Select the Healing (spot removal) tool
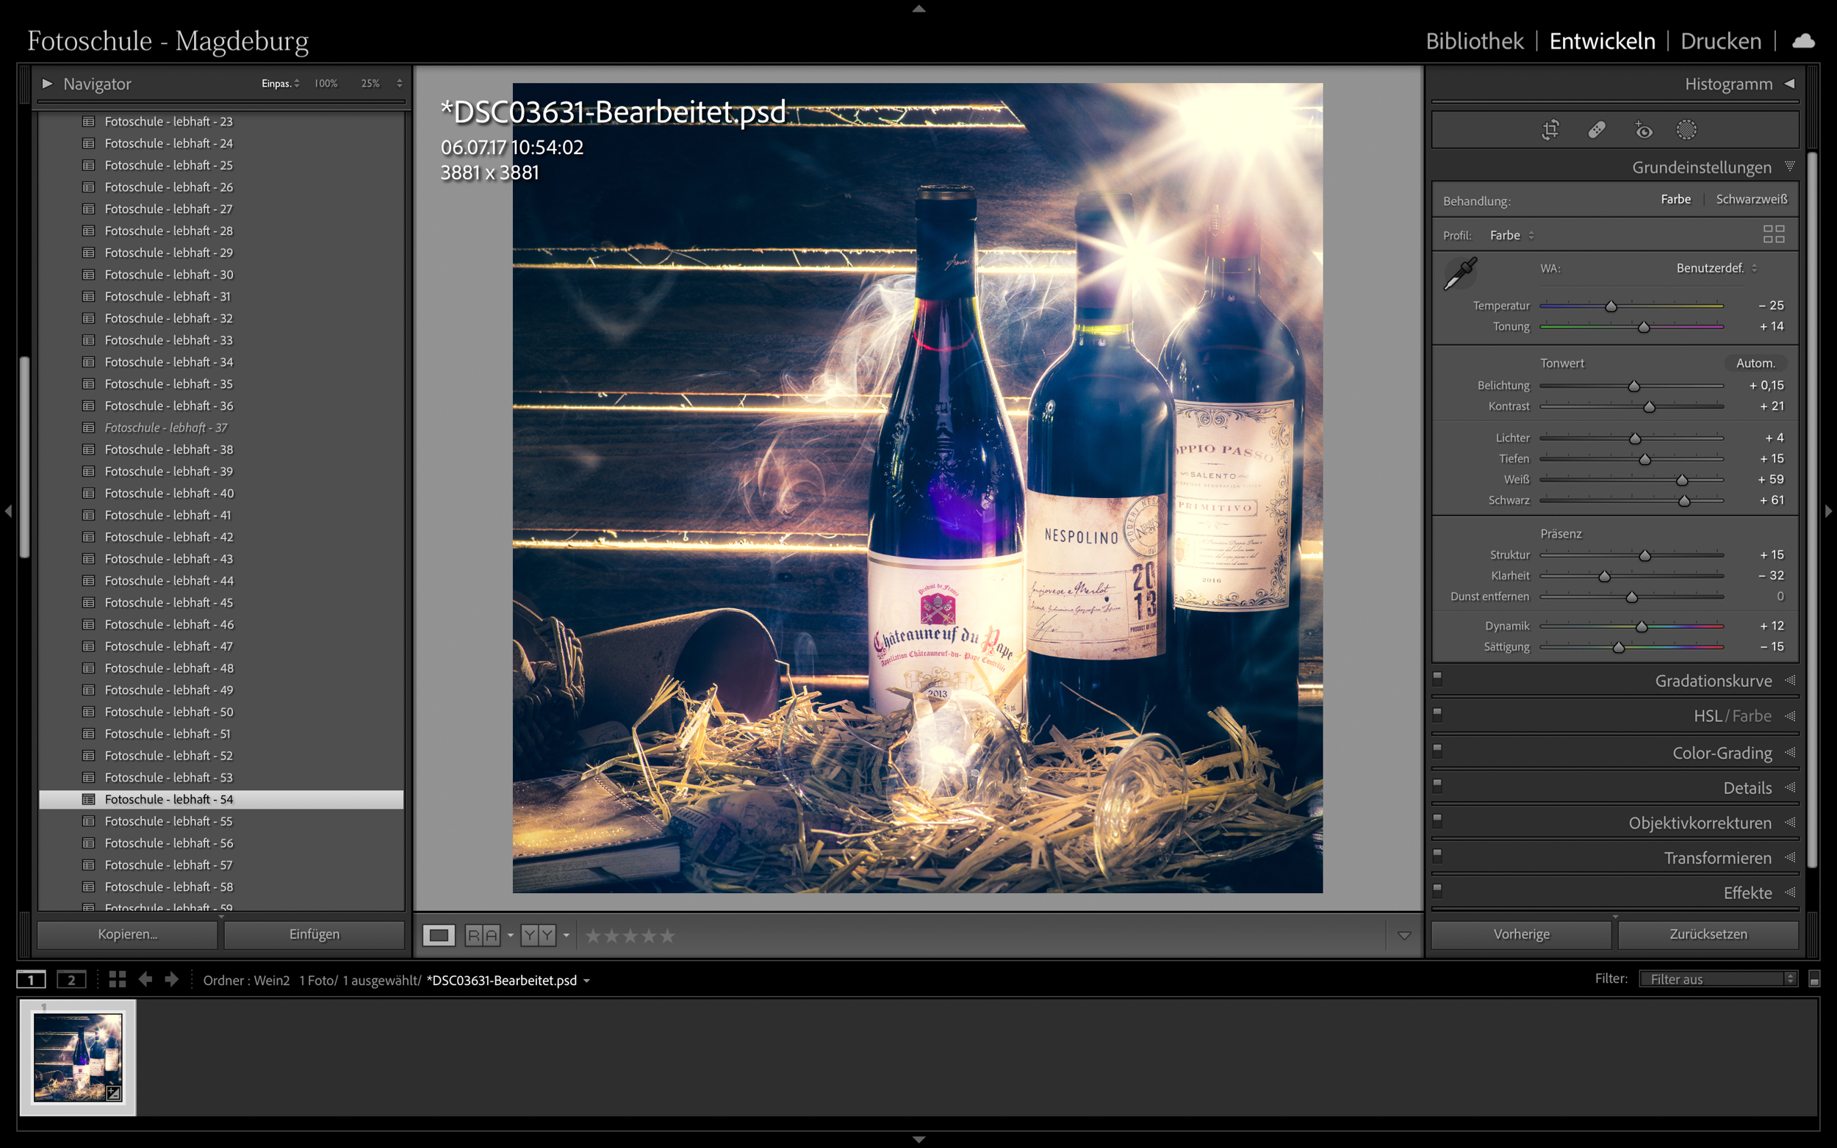Screen dimensions: 1837x1148 [x=1596, y=130]
